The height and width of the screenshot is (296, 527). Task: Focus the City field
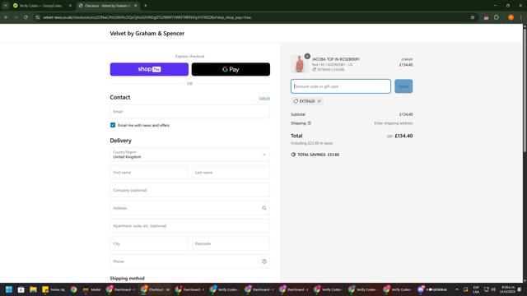point(149,243)
